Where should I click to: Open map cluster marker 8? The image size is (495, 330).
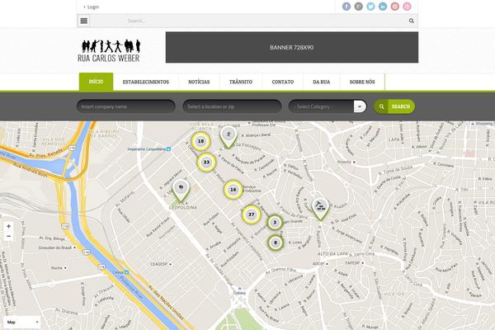tap(276, 243)
